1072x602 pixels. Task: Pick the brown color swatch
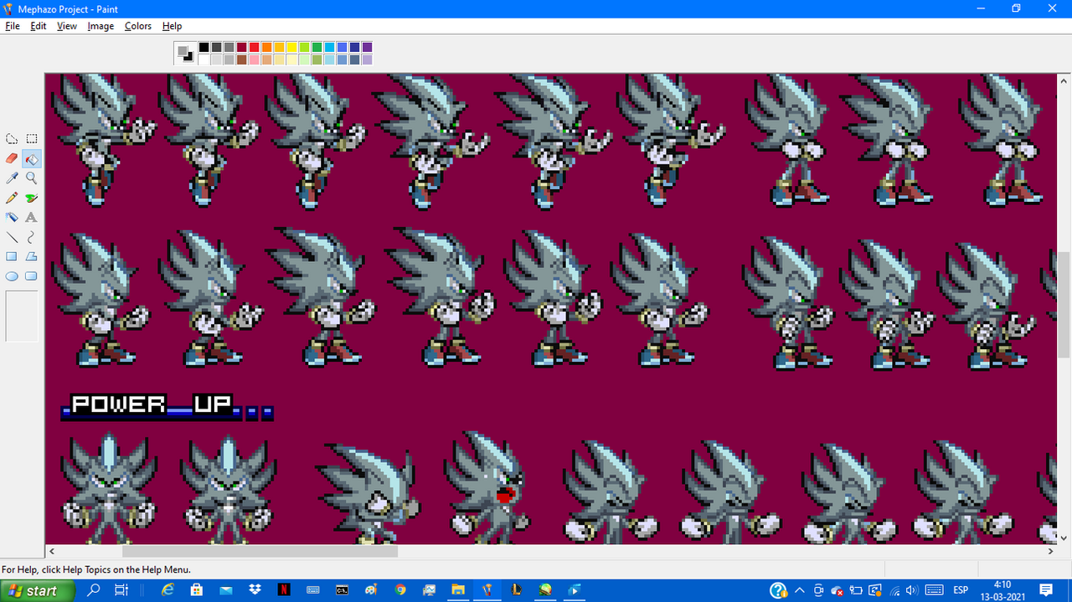coord(241,59)
